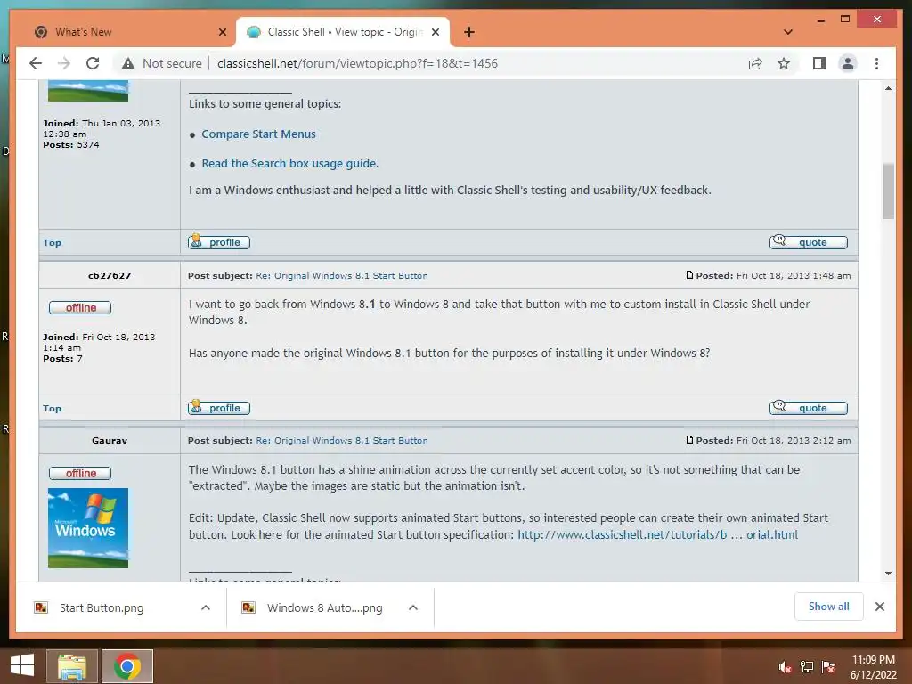Image resolution: width=912 pixels, height=684 pixels.
Task: Close the downloads bar
Action: point(880,607)
